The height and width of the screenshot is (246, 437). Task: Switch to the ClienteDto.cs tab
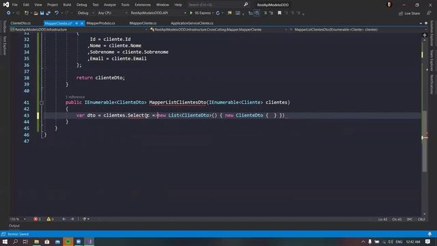pos(20,23)
